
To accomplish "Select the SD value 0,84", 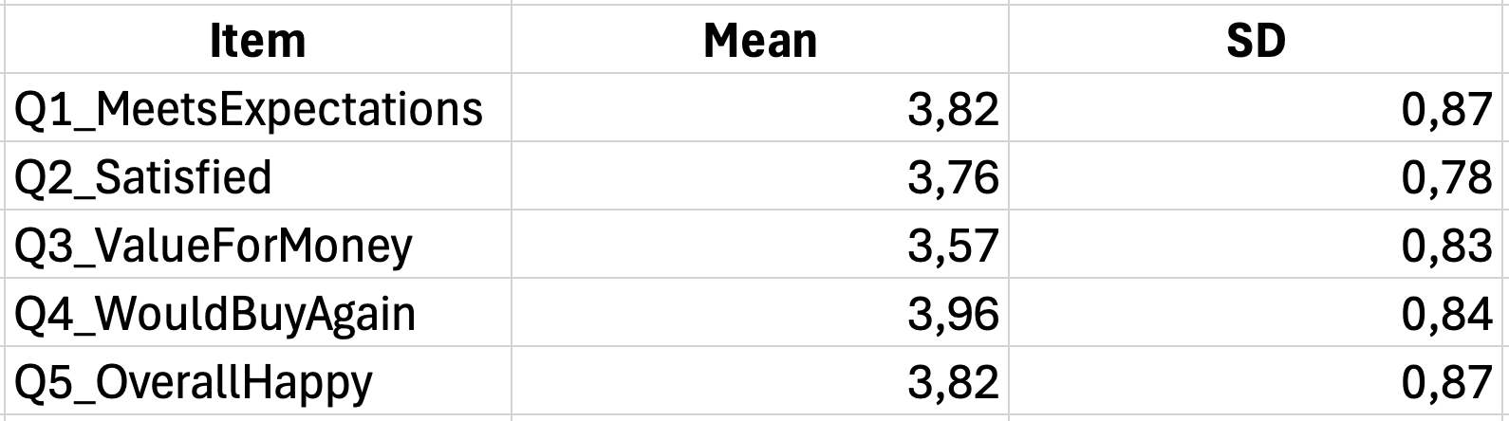I will (x=1446, y=313).
